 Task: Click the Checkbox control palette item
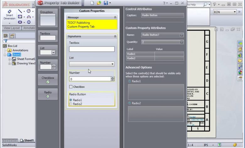tap(48, 80)
